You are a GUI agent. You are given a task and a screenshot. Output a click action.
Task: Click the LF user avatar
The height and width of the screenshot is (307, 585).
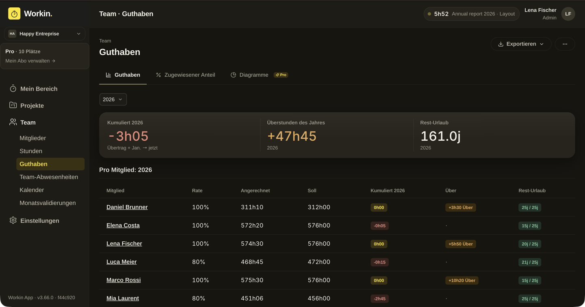click(x=568, y=14)
